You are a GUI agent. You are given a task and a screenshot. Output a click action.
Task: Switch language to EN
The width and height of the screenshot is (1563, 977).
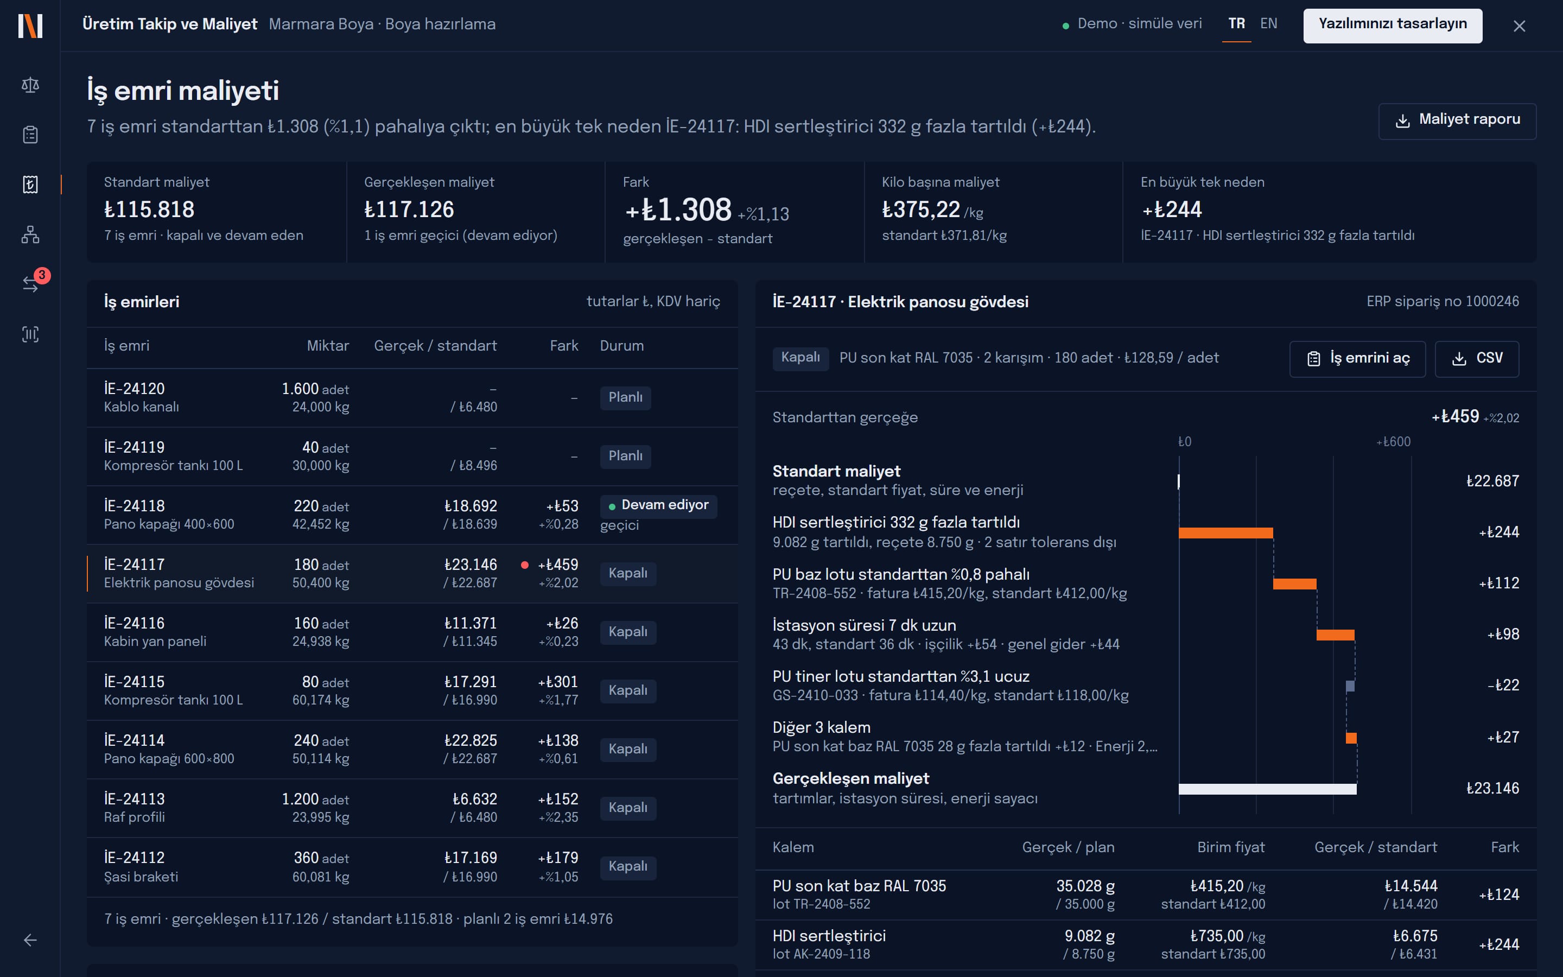[x=1268, y=24]
